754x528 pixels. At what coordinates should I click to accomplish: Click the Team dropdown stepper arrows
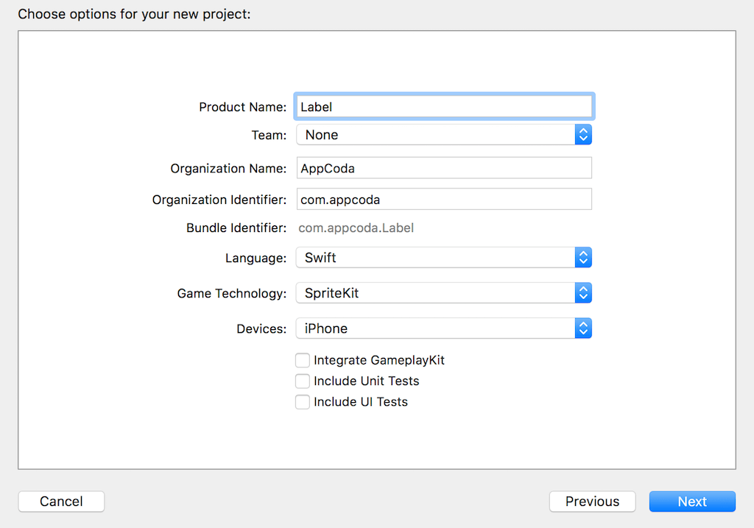tap(583, 135)
